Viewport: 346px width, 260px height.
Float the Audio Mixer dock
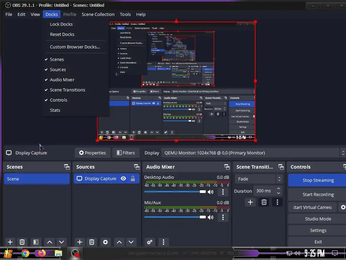pos(227,167)
